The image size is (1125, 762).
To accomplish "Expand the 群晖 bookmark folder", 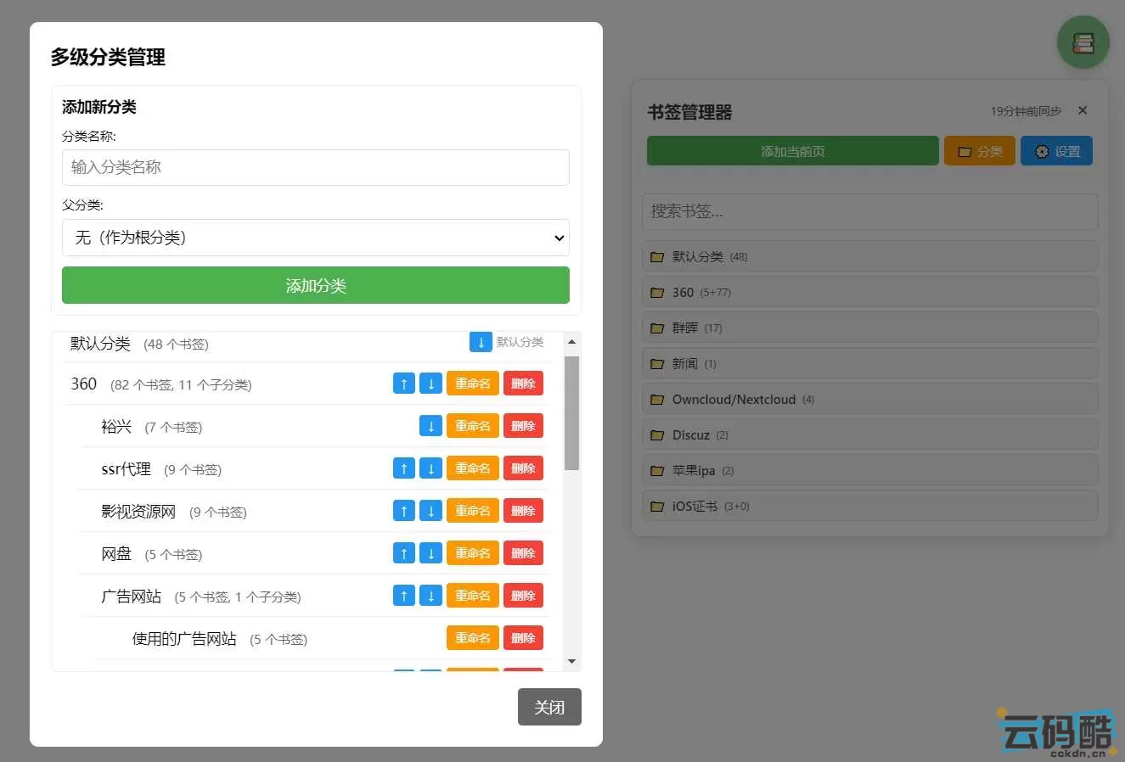I will point(869,328).
